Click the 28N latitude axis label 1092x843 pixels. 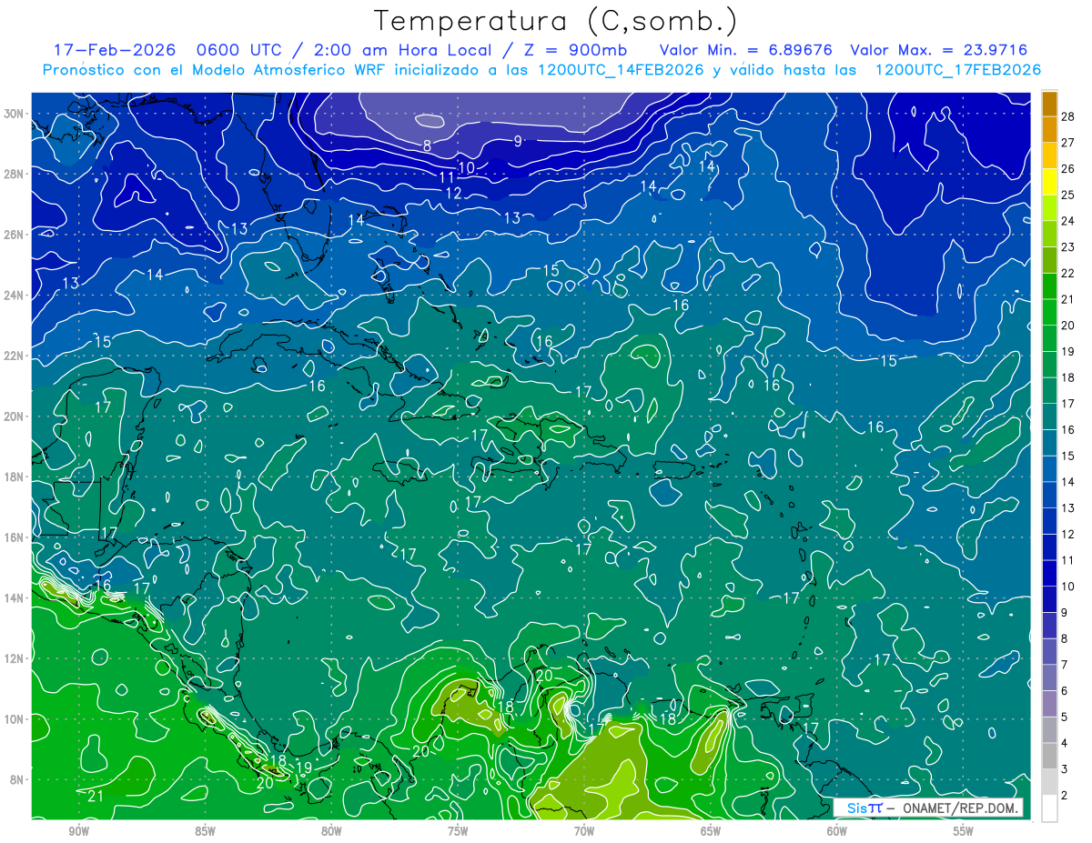(13, 174)
